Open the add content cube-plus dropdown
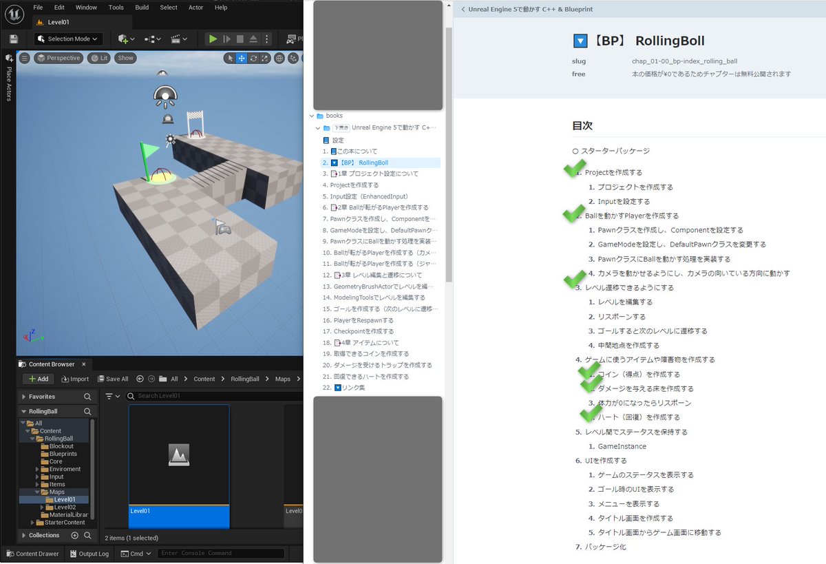This screenshot has height=564, width=826. (127, 39)
